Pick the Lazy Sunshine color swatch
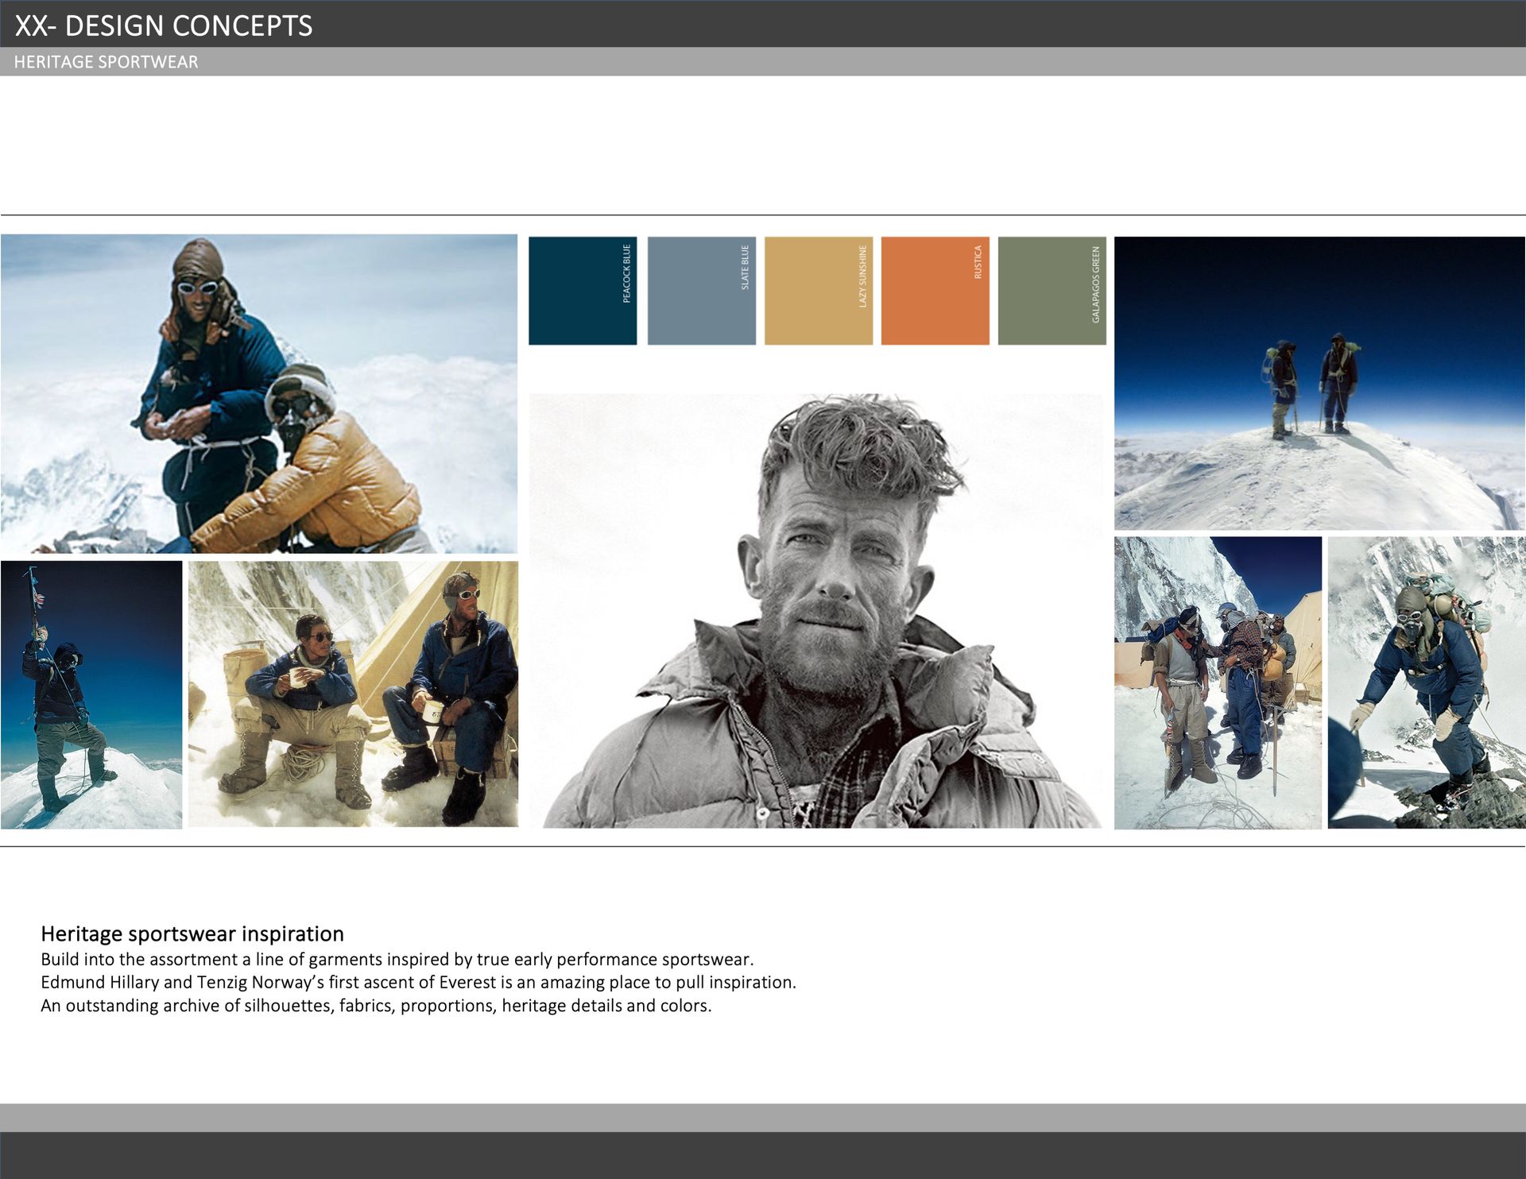This screenshot has height=1179, width=1526. click(818, 291)
